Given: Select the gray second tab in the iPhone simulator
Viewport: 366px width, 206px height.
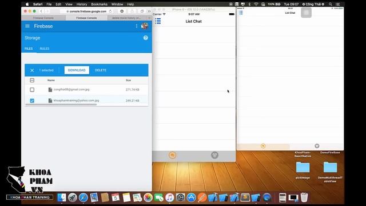Looking at the screenshot, I should (215, 155).
